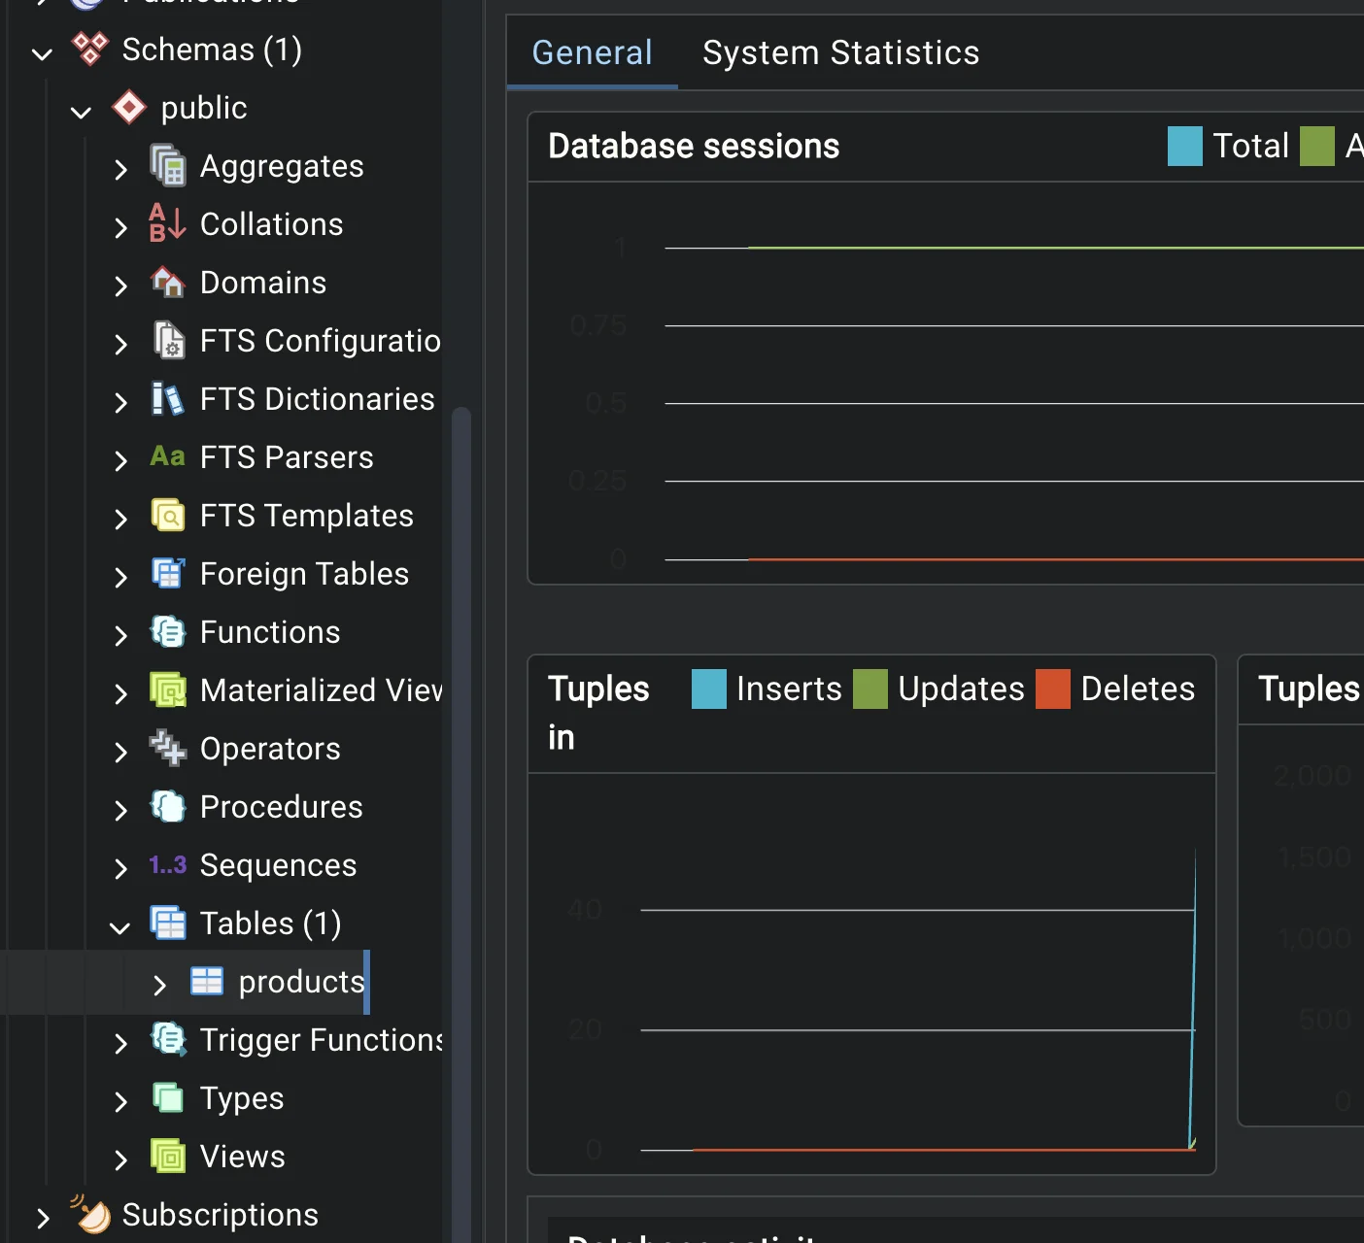Image resolution: width=1364 pixels, height=1243 pixels.
Task: Click the Database sessions chart title
Action: point(694,146)
